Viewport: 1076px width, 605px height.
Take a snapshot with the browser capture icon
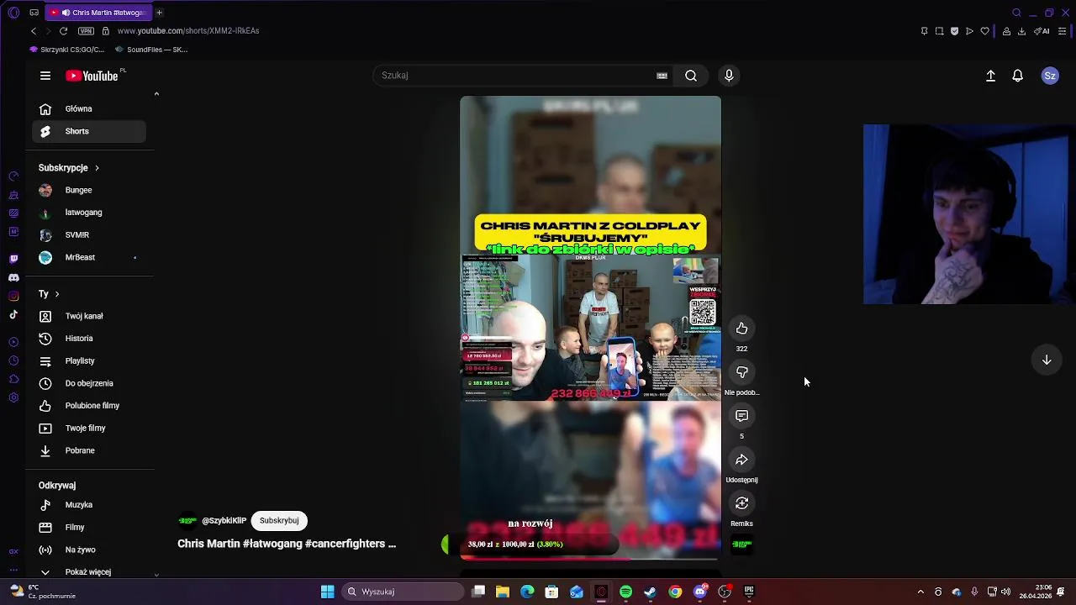pyautogui.click(x=939, y=31)
